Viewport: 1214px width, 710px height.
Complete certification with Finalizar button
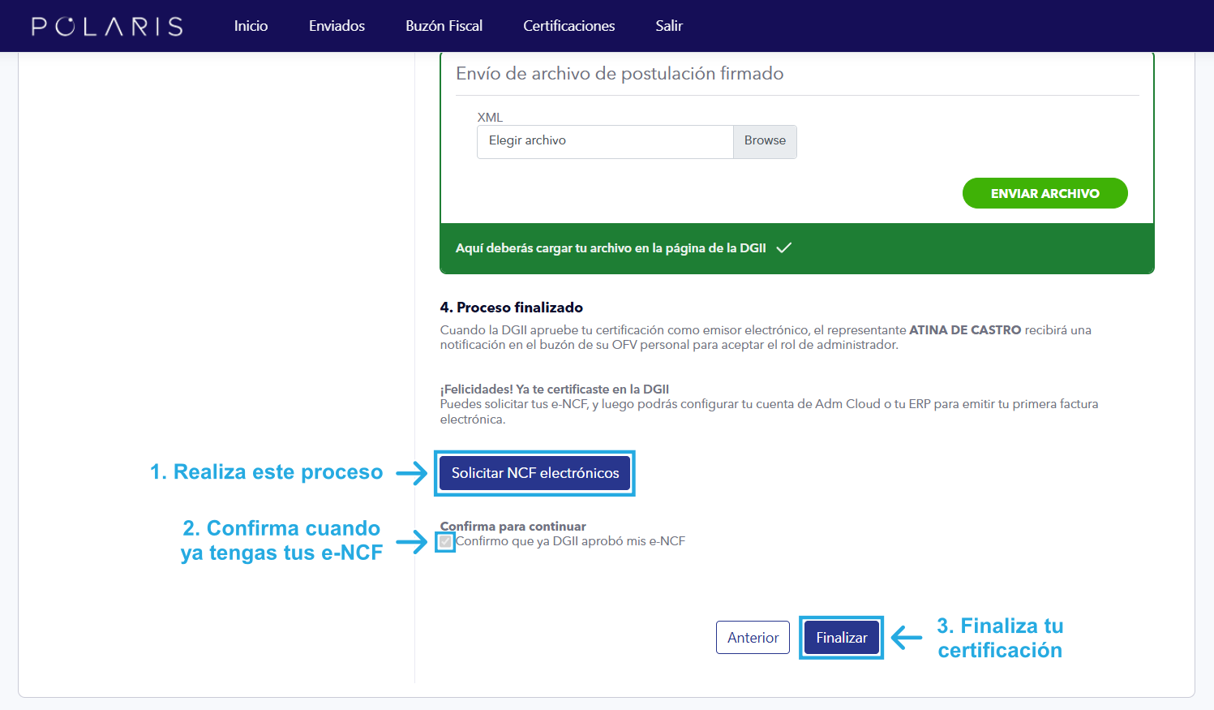pos(841,638)
